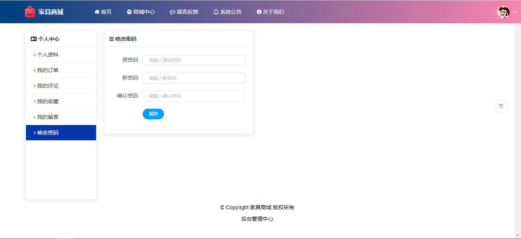Click the chat bubble icon beside 留言反馈
521x239 pixels.
(x=172, y=12)
